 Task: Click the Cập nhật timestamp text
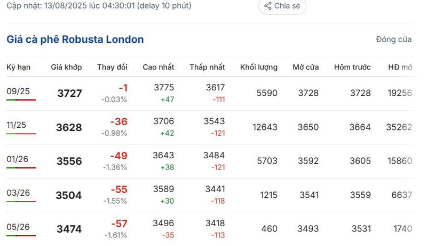(99, 6)
